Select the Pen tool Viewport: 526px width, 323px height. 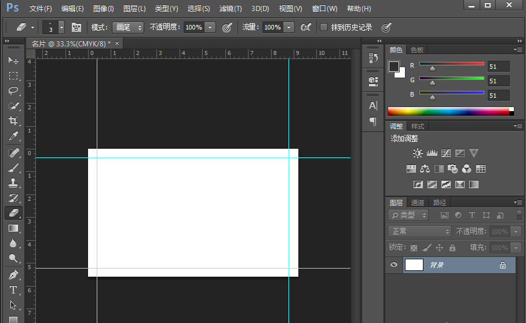[13, 274]
